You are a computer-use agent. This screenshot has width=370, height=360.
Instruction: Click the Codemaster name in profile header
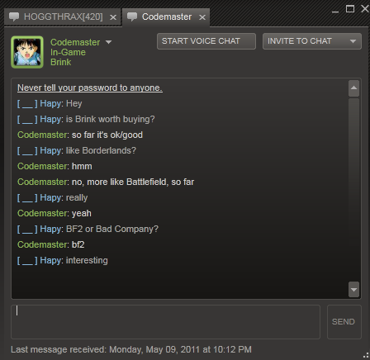pos(75,42)
